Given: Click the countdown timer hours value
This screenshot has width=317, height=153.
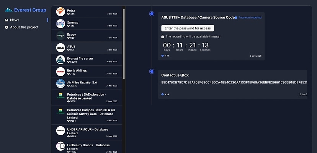Looking at the screenshot, I should [180, 45].
